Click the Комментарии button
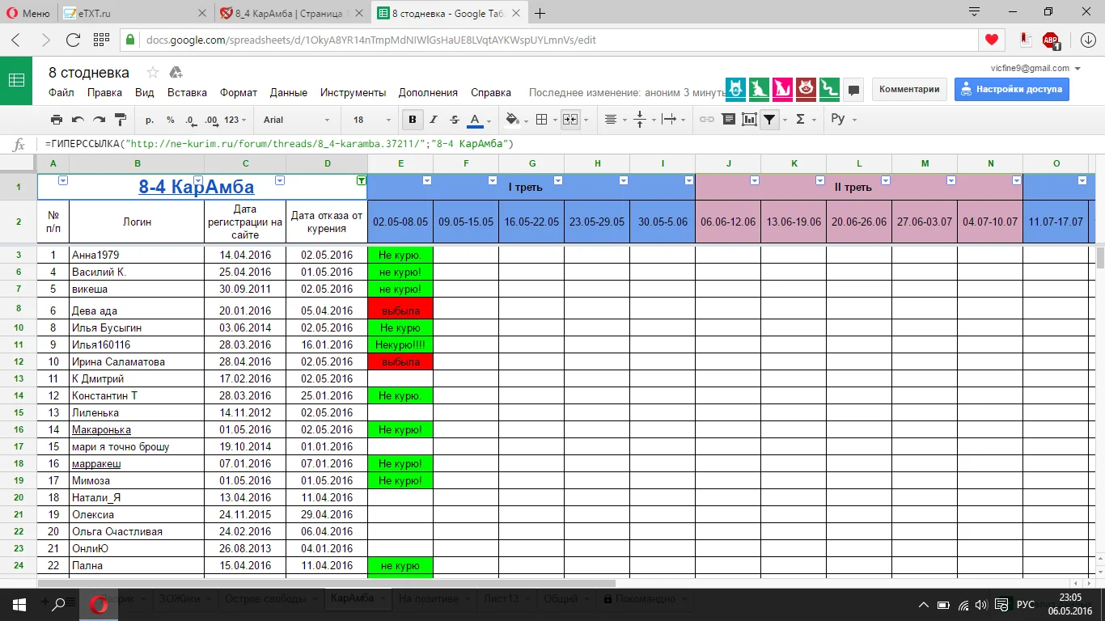 coord(909,89)
